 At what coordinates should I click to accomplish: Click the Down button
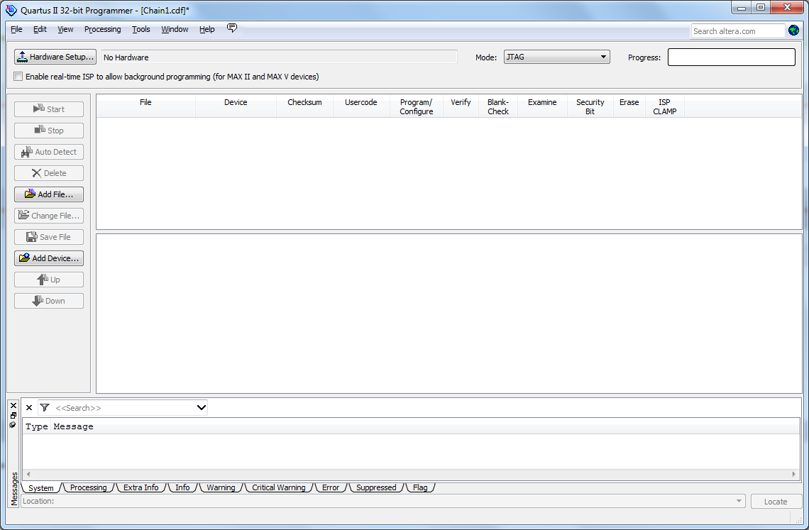[49, 301]
